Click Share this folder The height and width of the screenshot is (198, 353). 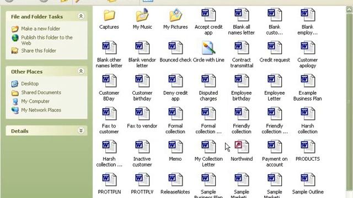pos(39,51)
